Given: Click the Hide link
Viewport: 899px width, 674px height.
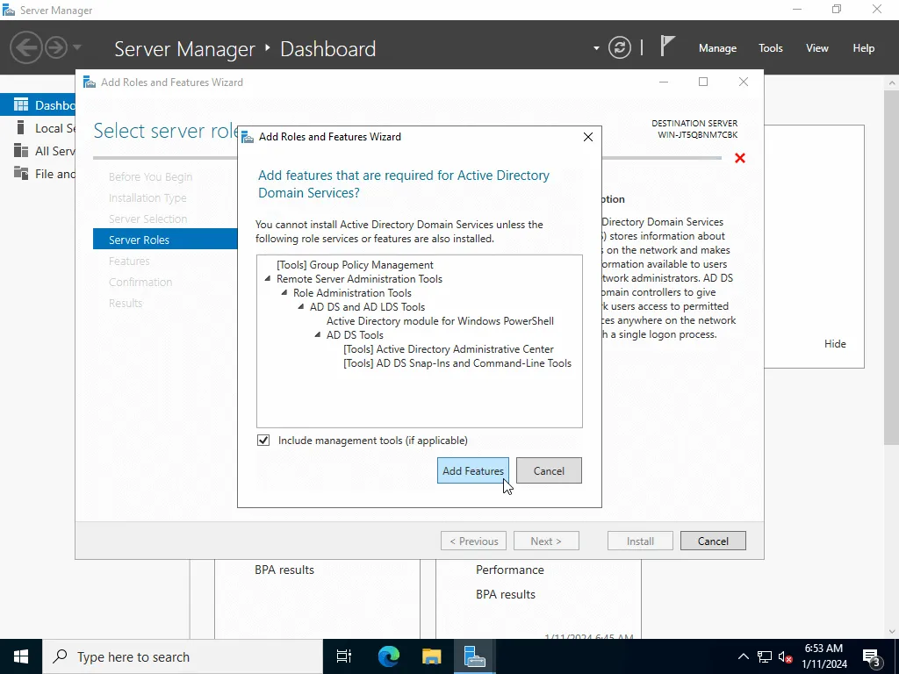Looking at the screenshot, I should coord(835,344).
